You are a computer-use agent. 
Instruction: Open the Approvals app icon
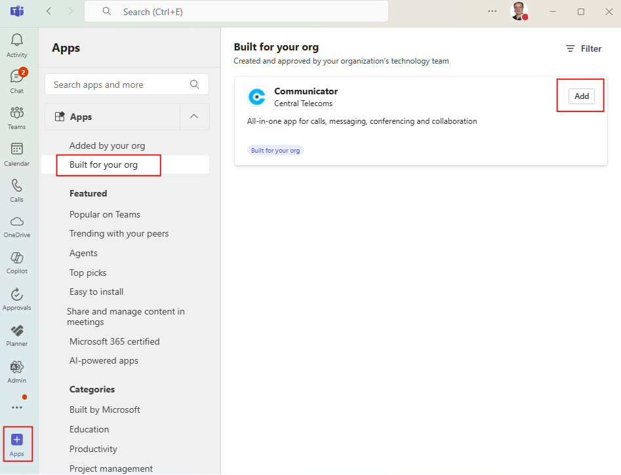pyautogui.click(x=17, y=298)
